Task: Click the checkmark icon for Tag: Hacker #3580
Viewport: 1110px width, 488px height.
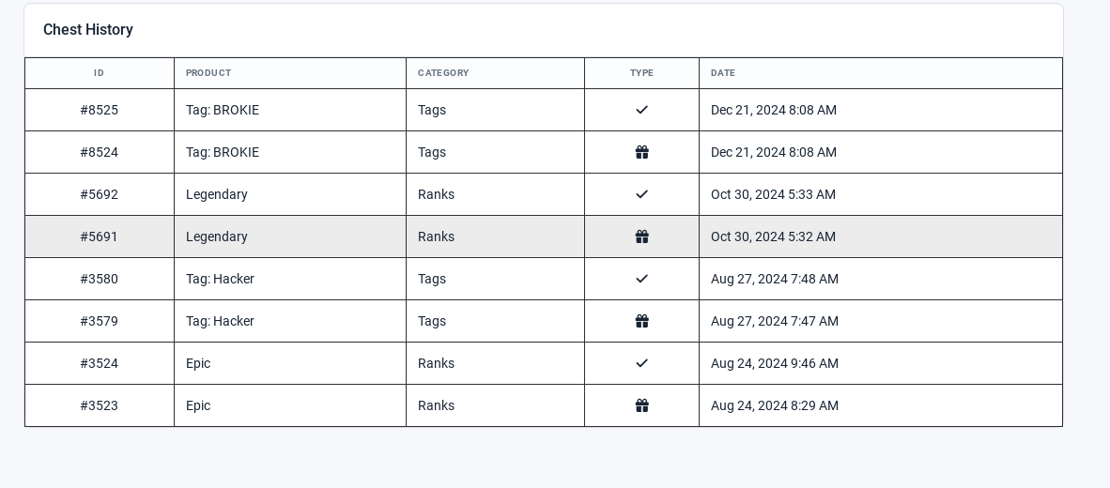Action: pos(641,279)
